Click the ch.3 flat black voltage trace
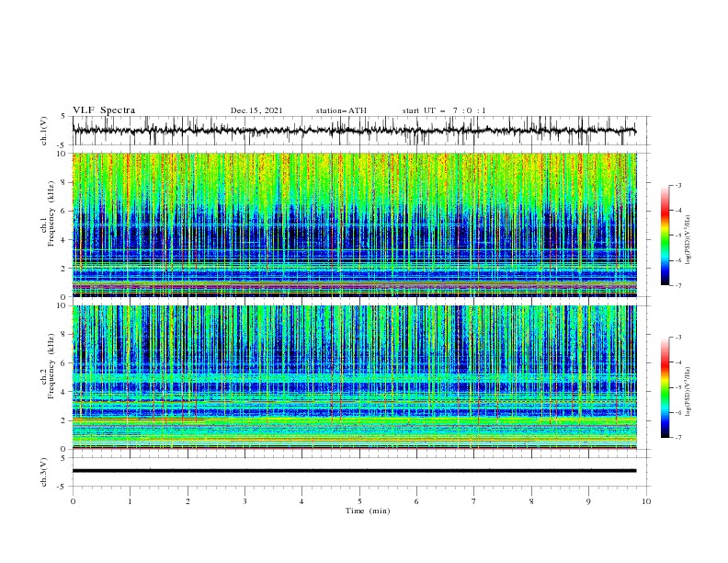Image resolution: width=728 pixels, height=563 pixels. (354, 471)
